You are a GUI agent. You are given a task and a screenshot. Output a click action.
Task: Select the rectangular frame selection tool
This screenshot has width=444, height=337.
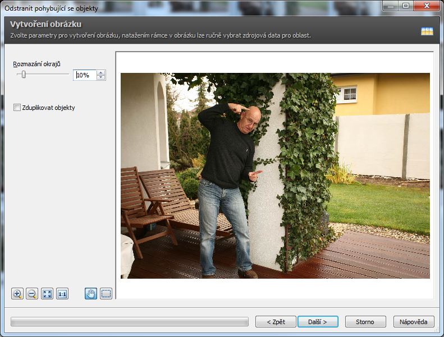(106, 294)
